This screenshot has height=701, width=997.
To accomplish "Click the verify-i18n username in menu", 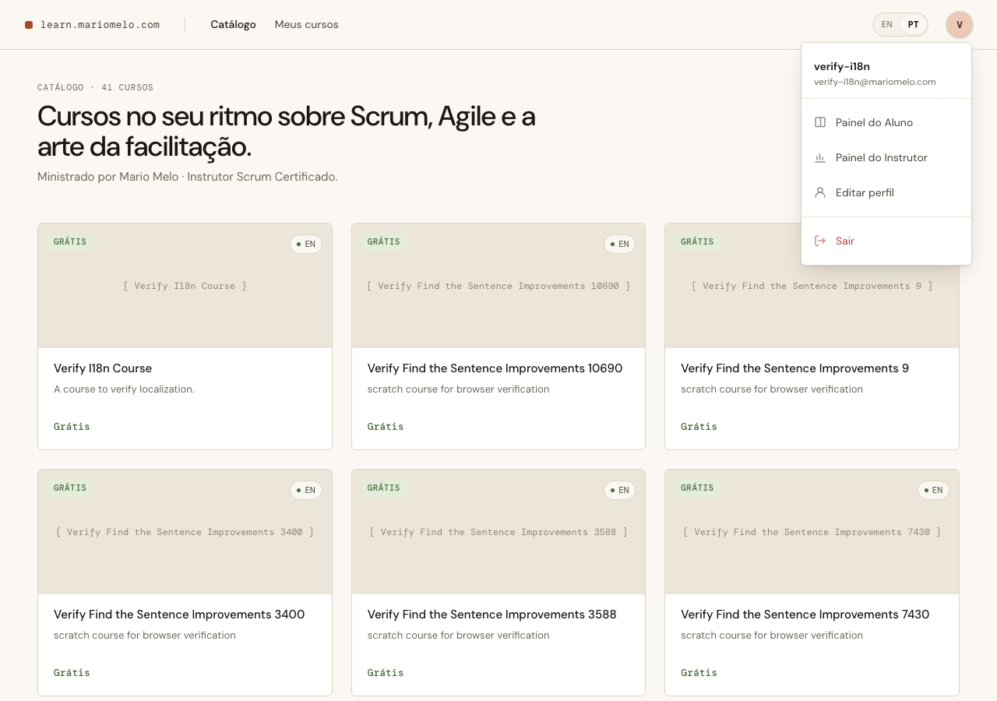I will 842,67.
